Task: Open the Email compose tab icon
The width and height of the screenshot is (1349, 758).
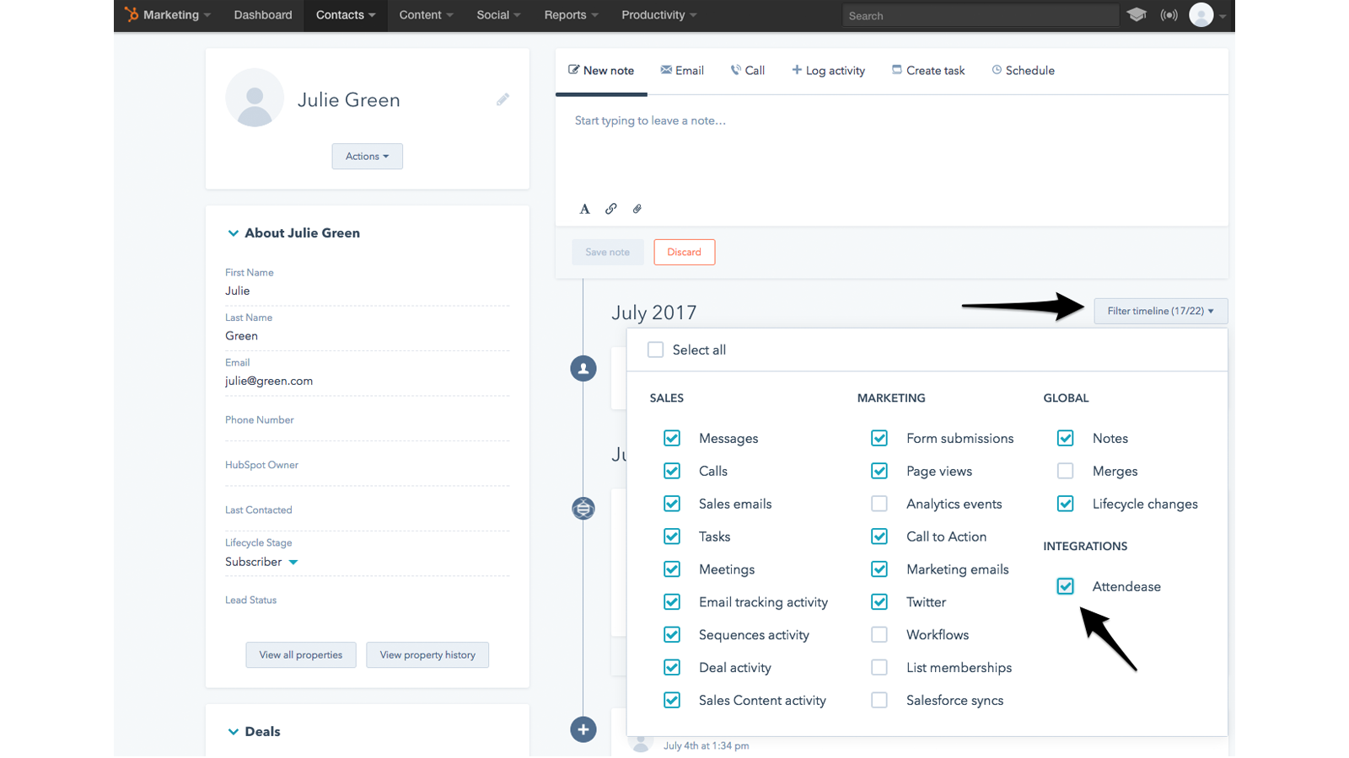Action: click(665, 70)
